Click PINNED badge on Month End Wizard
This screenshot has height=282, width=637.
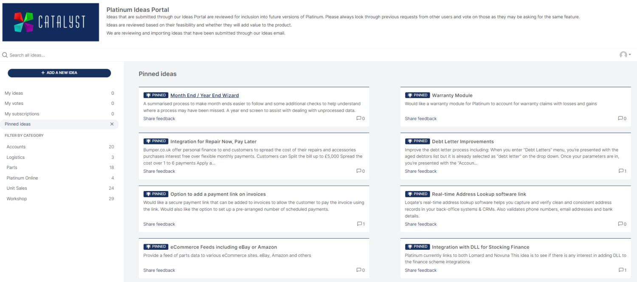156,95
